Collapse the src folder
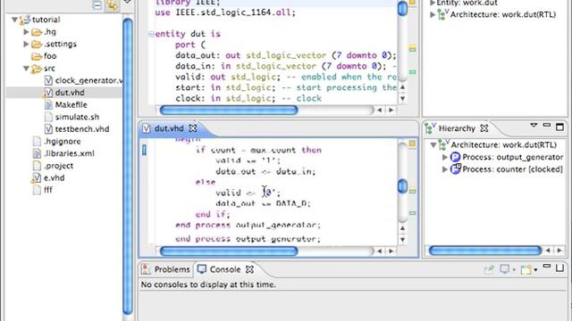The height and width of the screenshot is (321, 572). 26,68
